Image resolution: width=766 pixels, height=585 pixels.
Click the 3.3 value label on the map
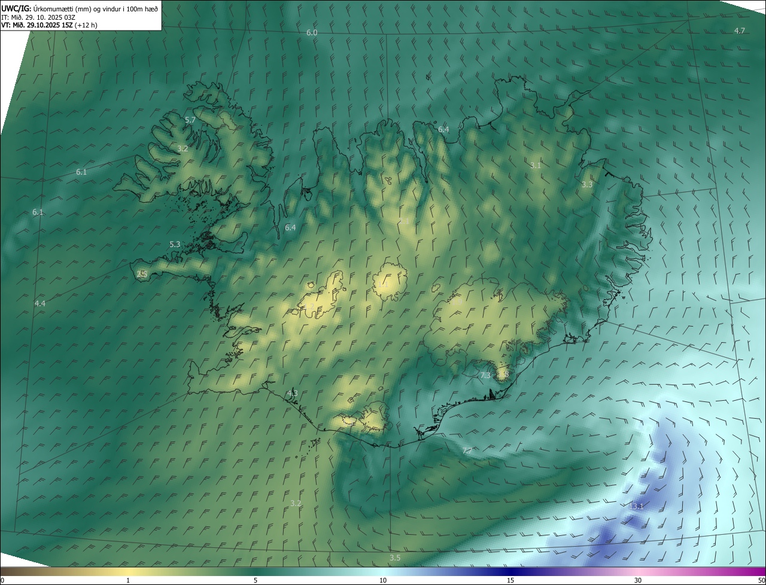pyautogui.click(x=587, y=185)
